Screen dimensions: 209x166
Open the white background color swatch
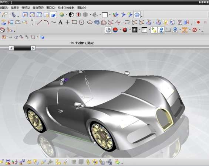[x=105, y=15]
